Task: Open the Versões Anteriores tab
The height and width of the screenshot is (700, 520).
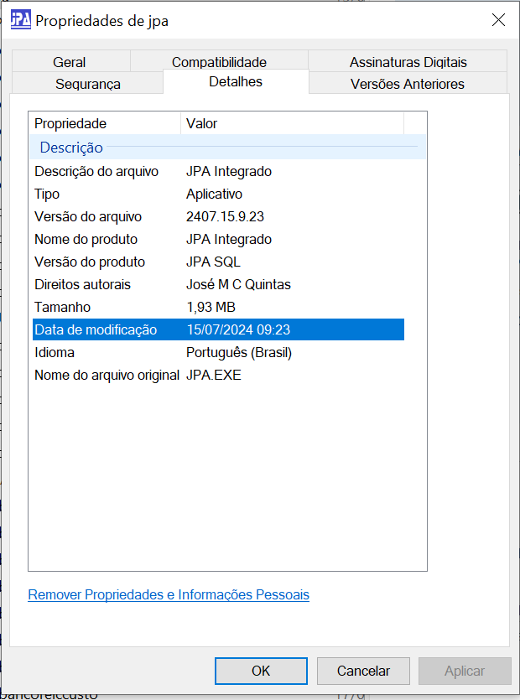Action: click(x=408, y=84)
